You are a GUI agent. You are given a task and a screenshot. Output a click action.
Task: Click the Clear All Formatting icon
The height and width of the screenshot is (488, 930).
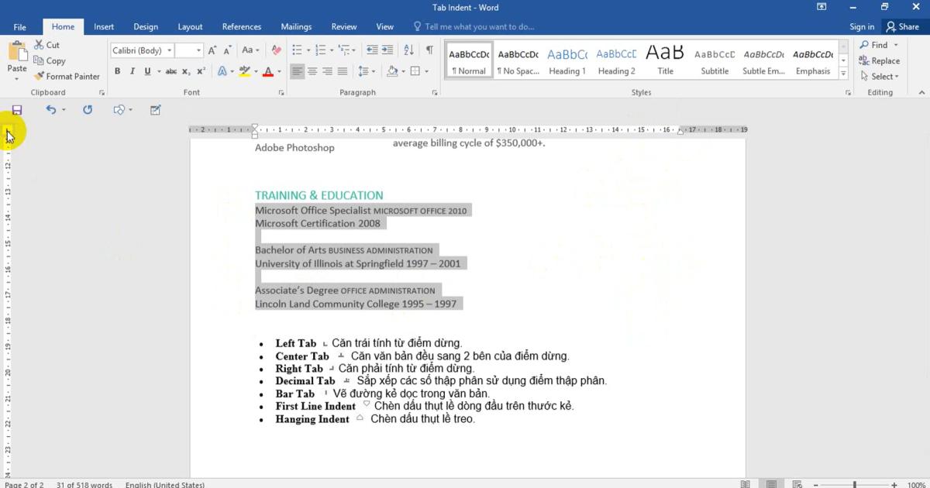(x=277, y=50)
